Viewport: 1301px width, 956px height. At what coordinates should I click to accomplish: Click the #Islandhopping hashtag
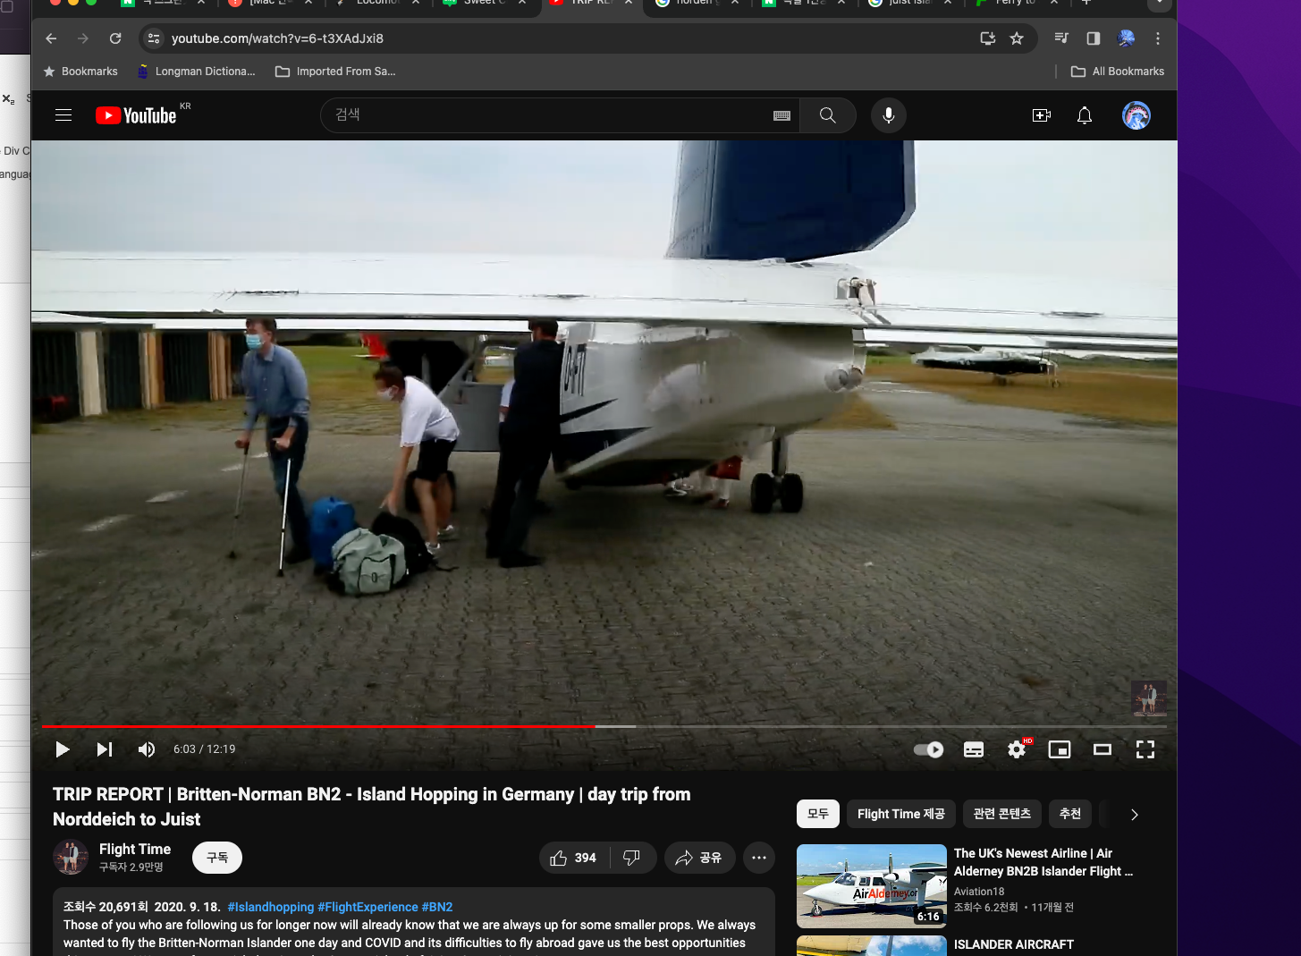pyautogui.click(x=271, y=907)
